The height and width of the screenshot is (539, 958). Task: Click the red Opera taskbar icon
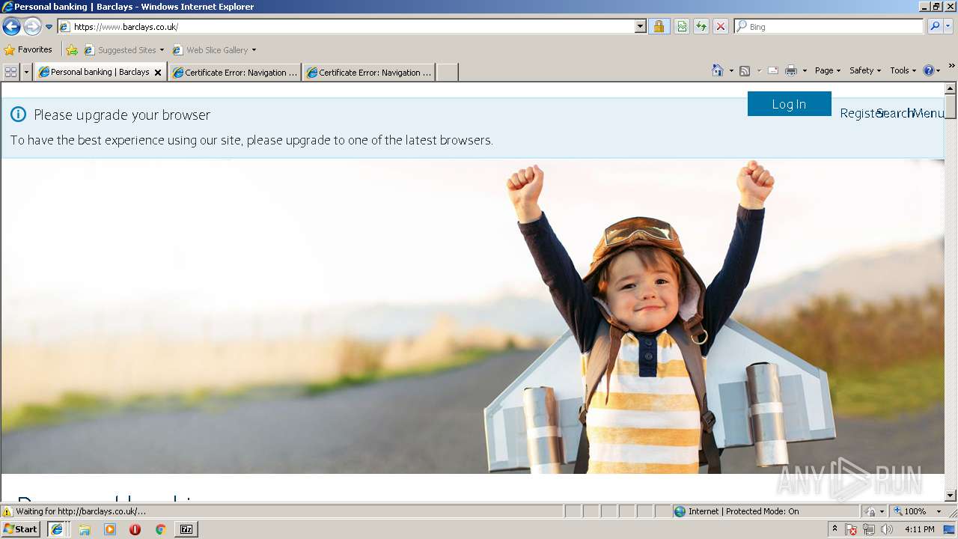coord(135,529)
